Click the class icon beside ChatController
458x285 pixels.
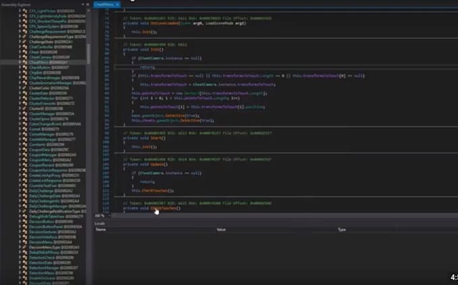click(25, 47)
